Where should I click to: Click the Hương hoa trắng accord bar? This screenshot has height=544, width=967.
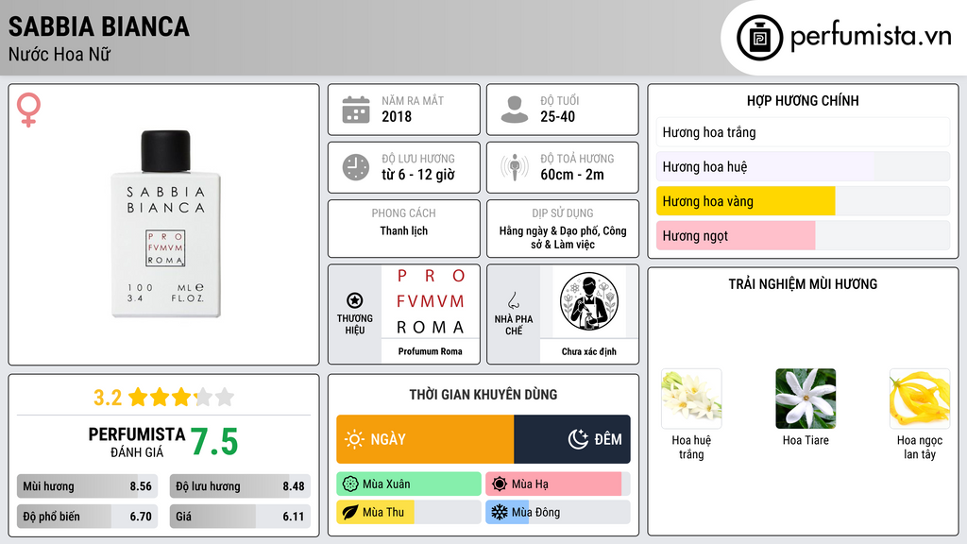[x=803, y=132]
